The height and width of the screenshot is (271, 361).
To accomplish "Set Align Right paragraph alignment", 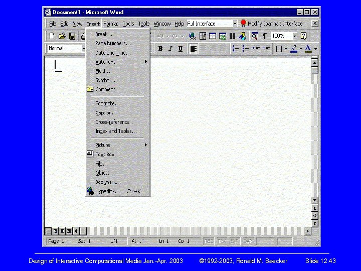I will point(213,49).
